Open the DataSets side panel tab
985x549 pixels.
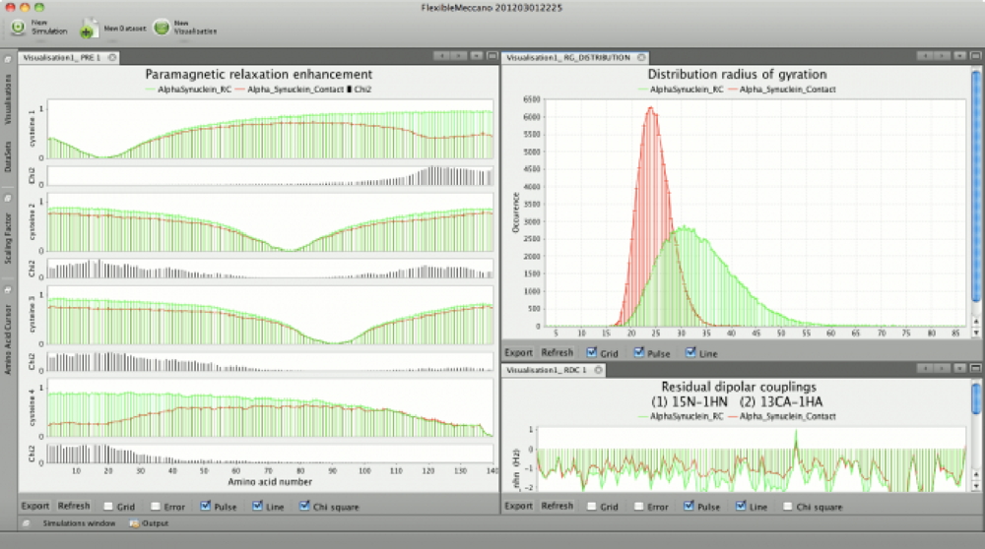(8, 155)
